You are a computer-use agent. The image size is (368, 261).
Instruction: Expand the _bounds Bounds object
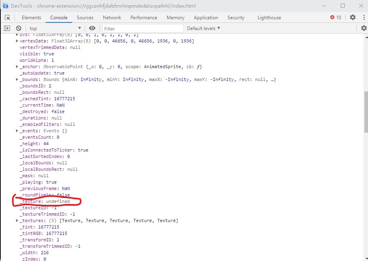[x=17, y=79]
